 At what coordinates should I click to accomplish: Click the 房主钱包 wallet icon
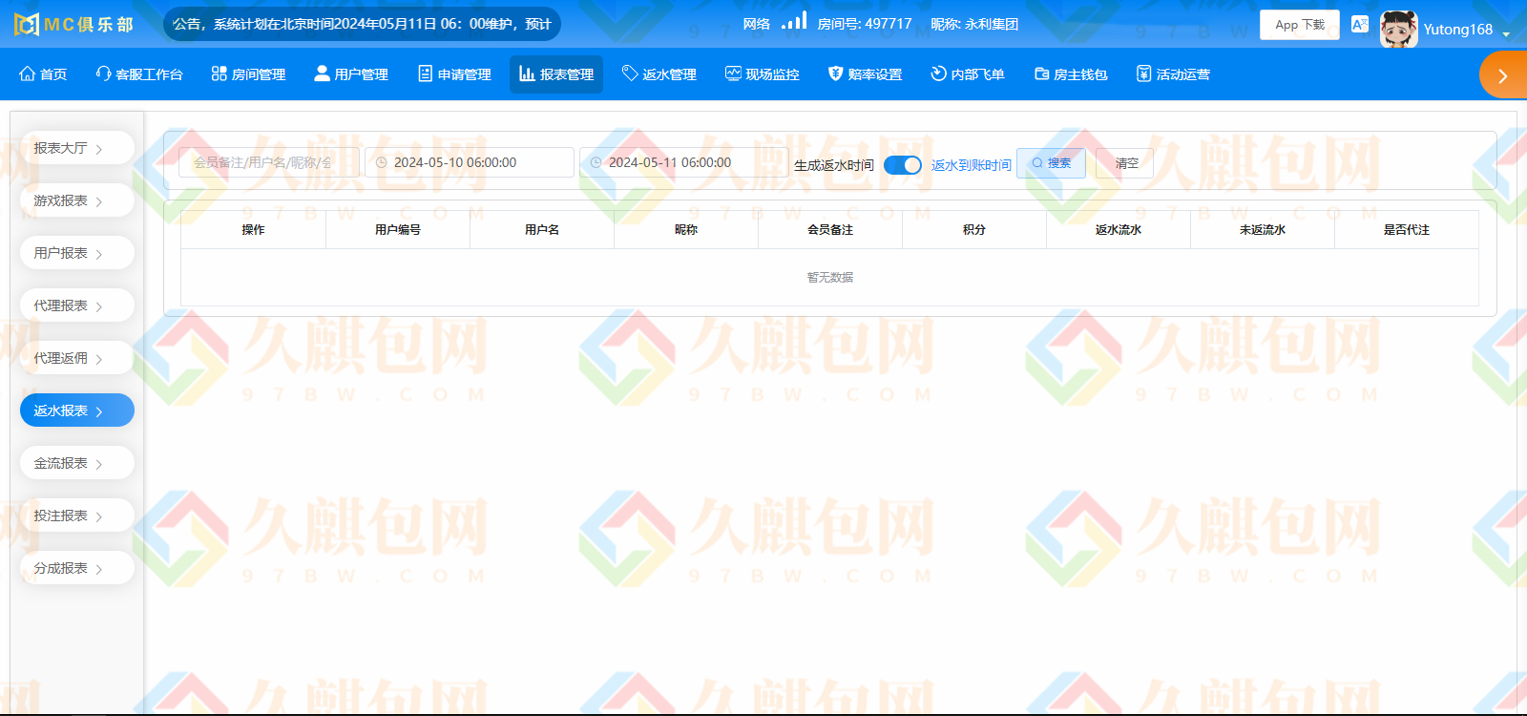(x=1042, y=74)
